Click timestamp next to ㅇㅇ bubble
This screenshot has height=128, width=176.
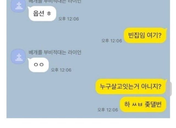61,70
